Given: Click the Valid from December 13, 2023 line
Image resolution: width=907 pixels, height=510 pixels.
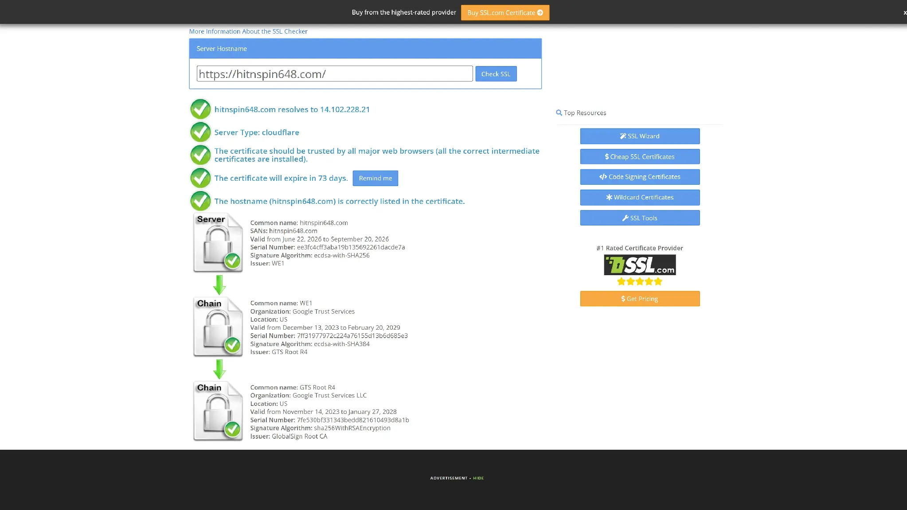Looking at the screenshot, I should click(325, 327).
